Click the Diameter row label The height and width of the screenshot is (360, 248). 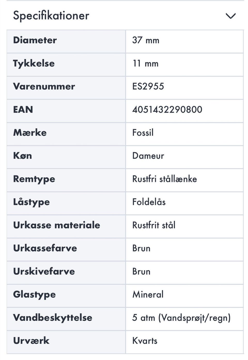click(x=35, y=40)
